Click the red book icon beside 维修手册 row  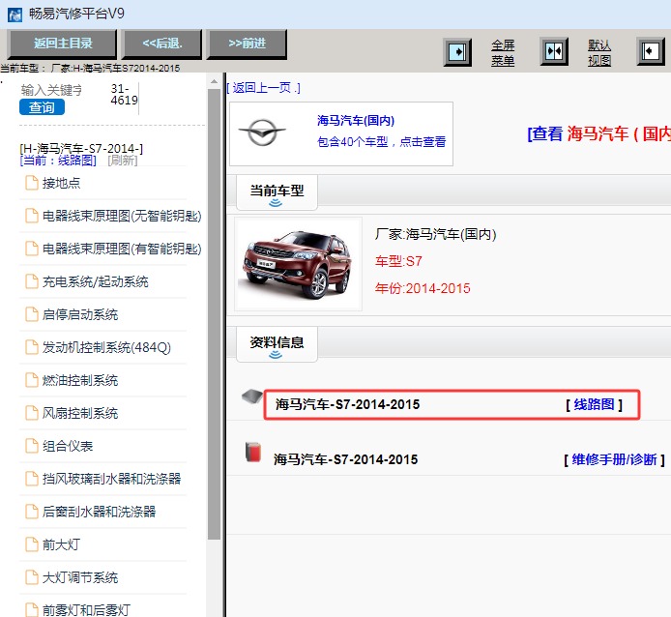click(253, 453)
